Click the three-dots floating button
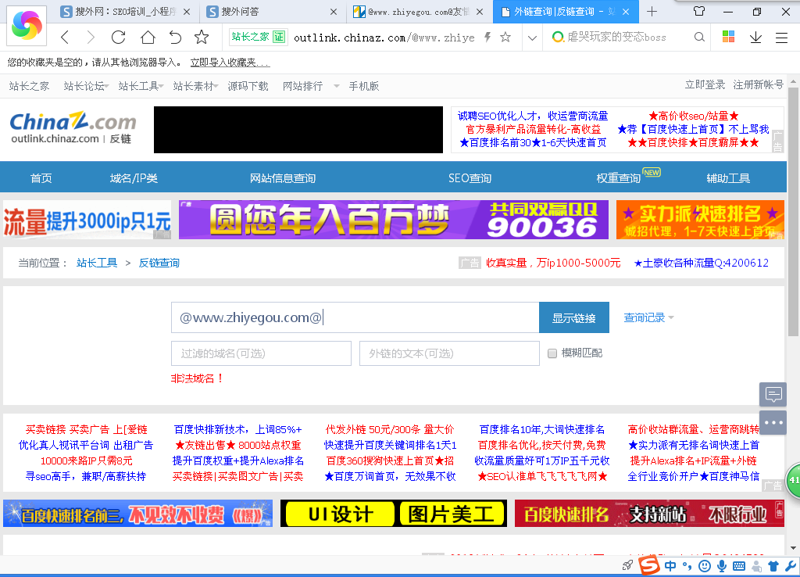Viewport: 800px width, 577px height. click(773, 422)
